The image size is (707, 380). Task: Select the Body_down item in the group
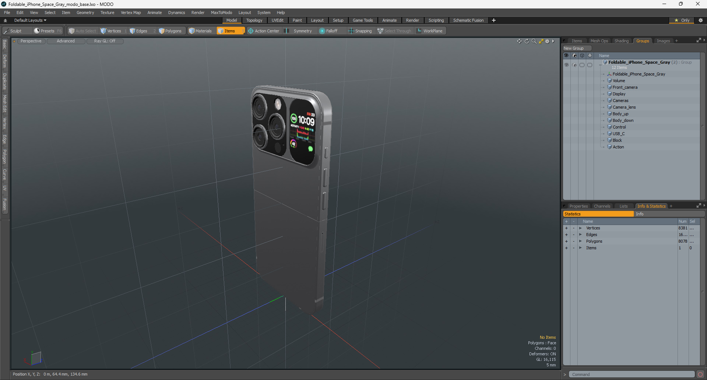[623, 120]
